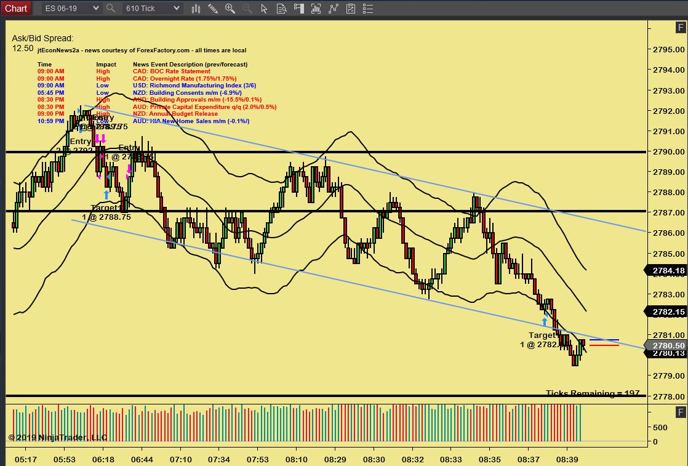This screenshot has width=688, height=466.
Task: Click the 06:44 time axis label
Action: 142,459
